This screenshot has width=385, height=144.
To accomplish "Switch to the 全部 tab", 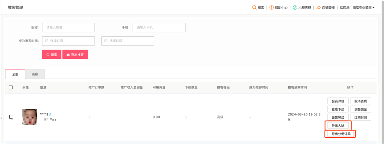I will click(x=15, y=74).
